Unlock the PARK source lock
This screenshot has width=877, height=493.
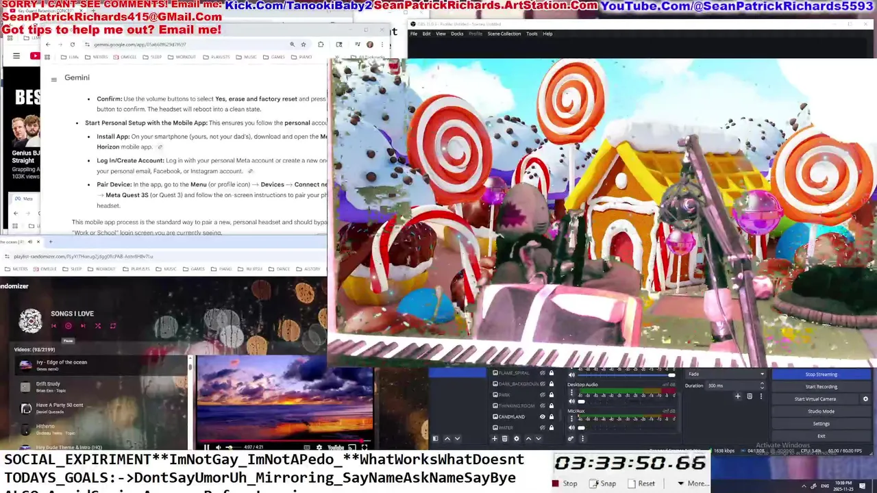[552, 394]
